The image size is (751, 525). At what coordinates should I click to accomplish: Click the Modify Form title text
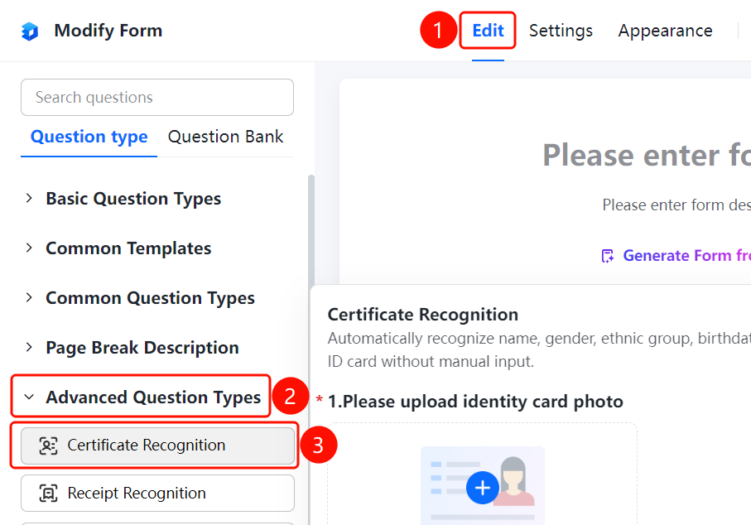click(108, 31)
